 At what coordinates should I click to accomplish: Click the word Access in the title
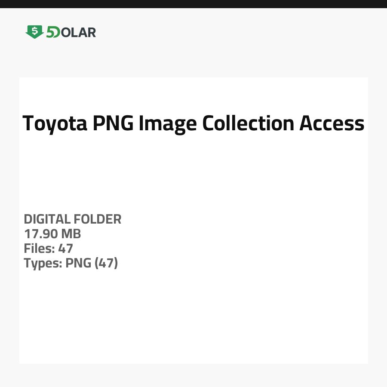pyautogui.click(x=332, y=123)
